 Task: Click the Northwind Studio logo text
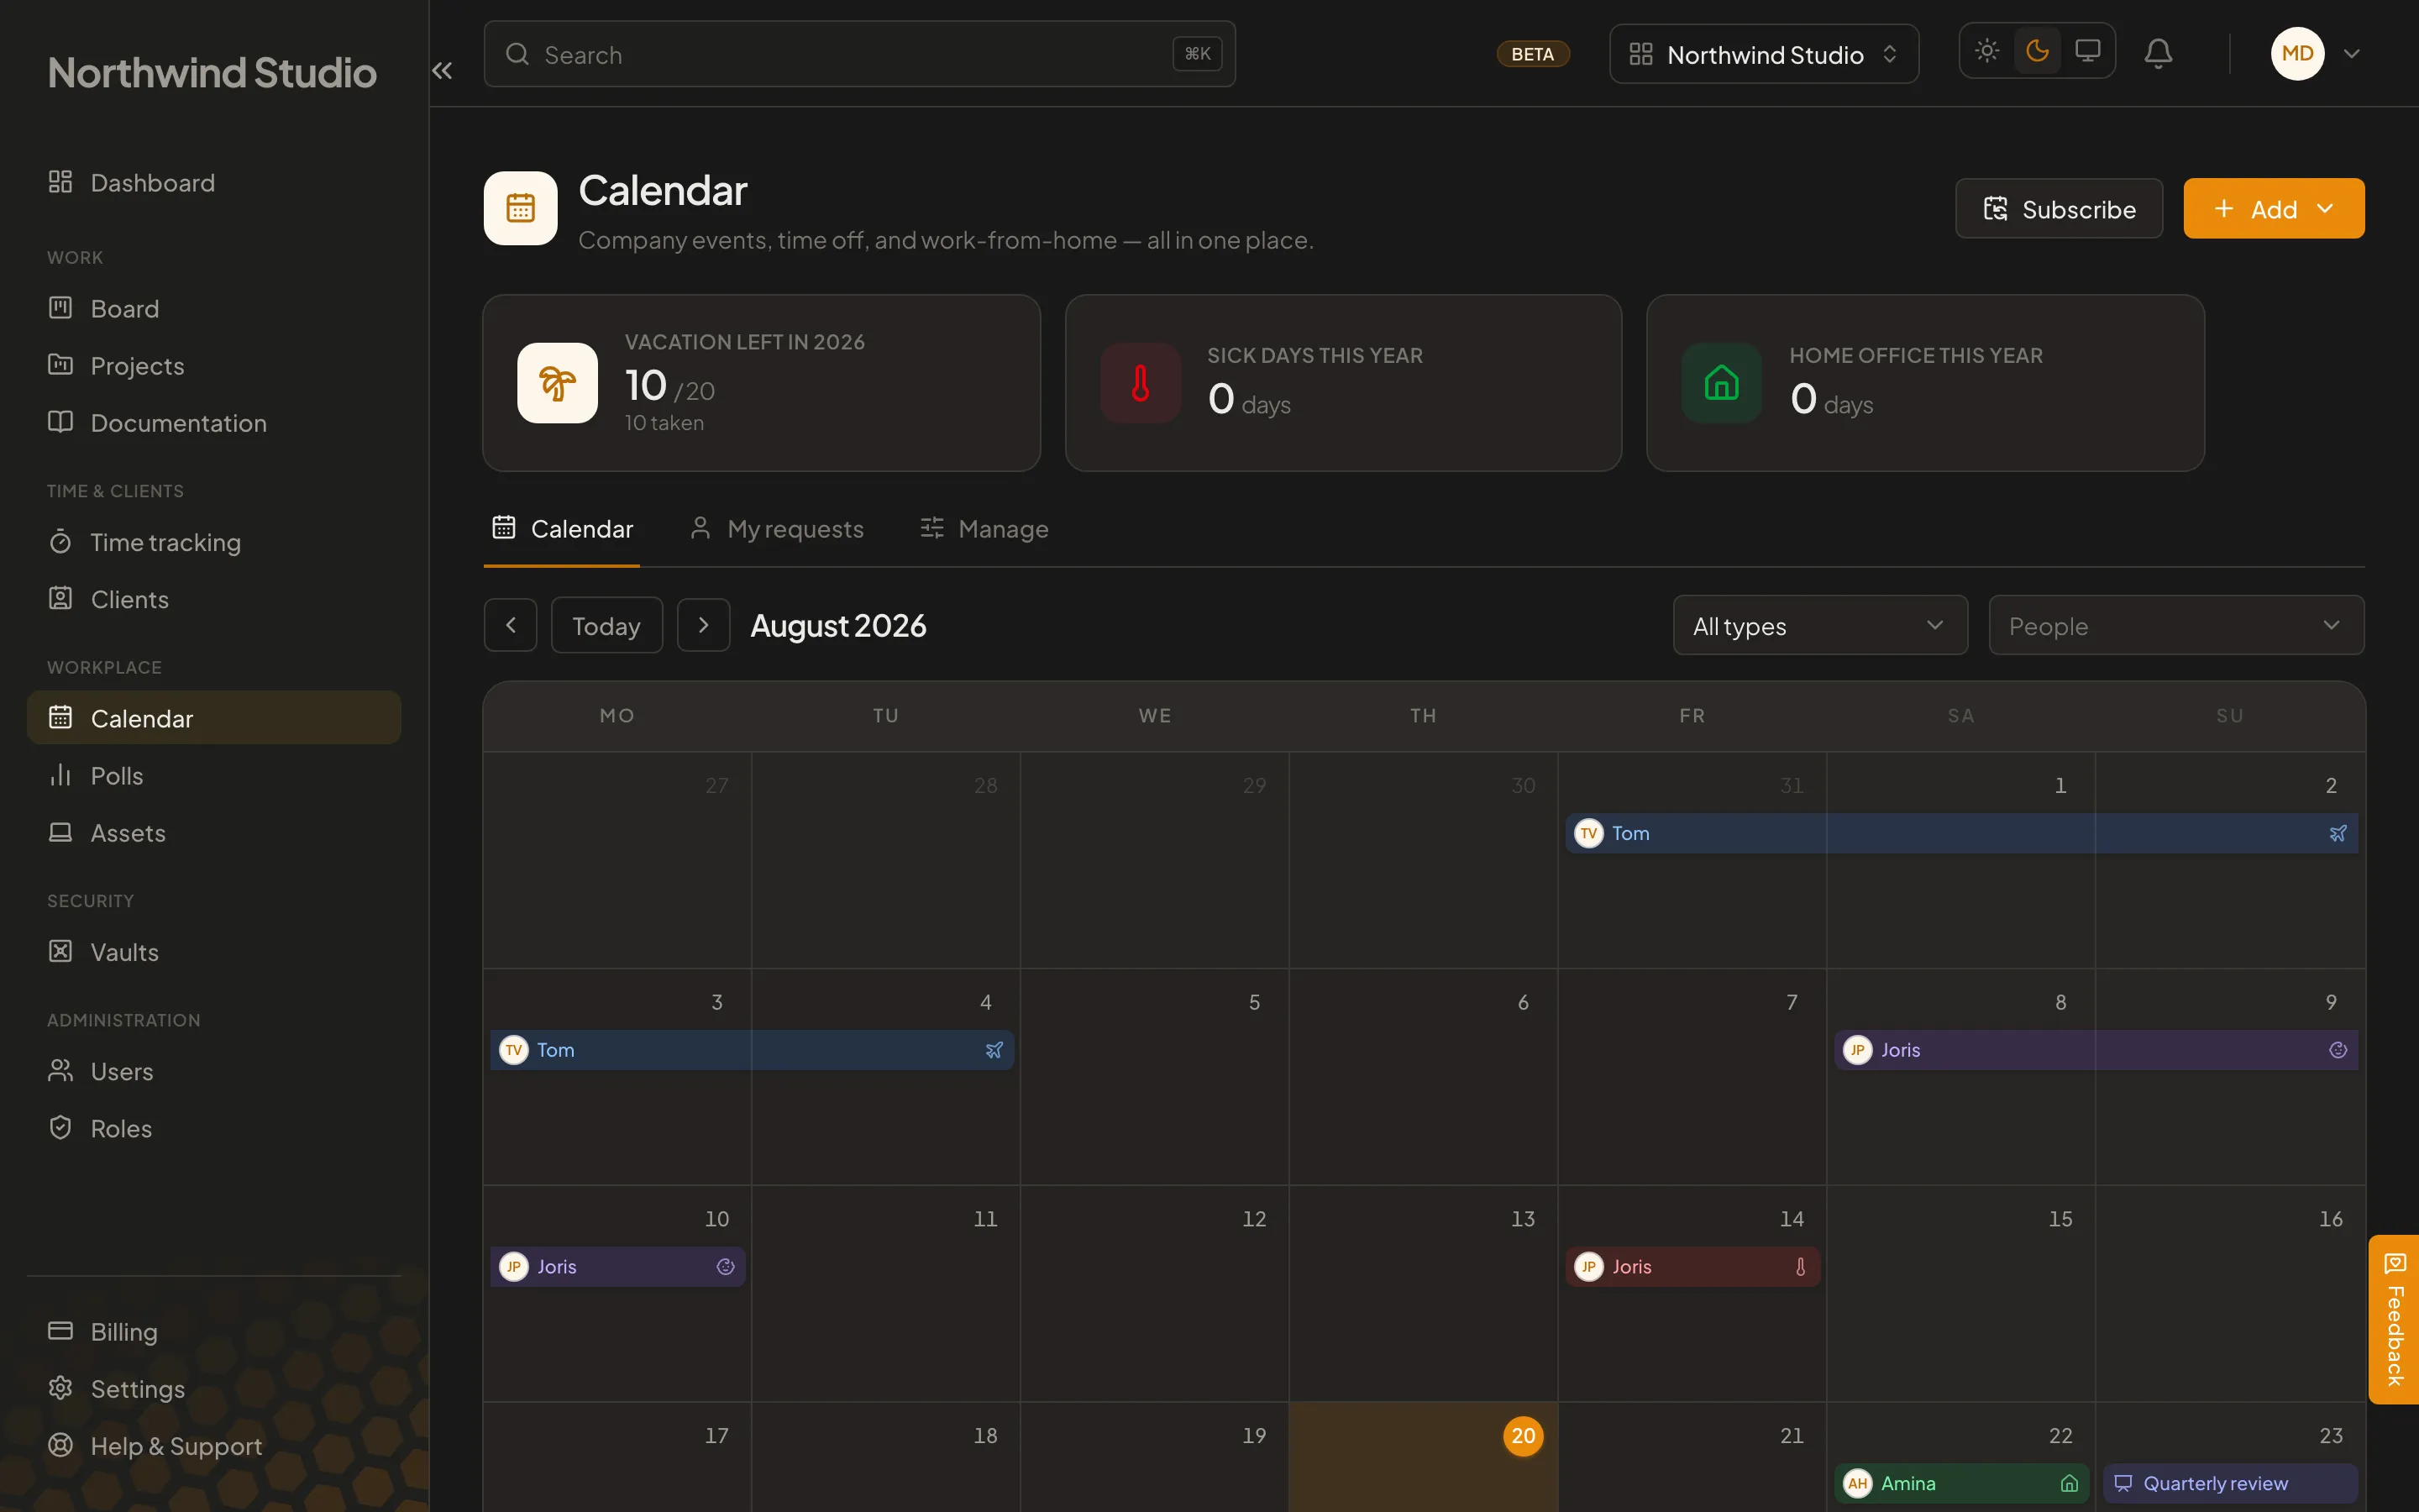pyautogui.click(x=212, y=72)
